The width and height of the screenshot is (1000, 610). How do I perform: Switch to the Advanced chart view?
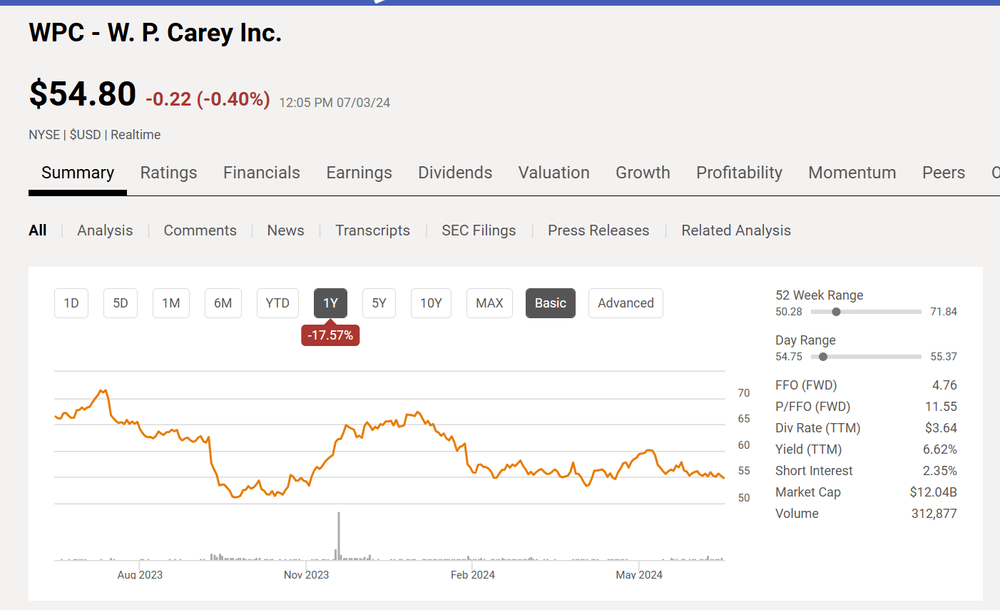[x=626, y=303]
